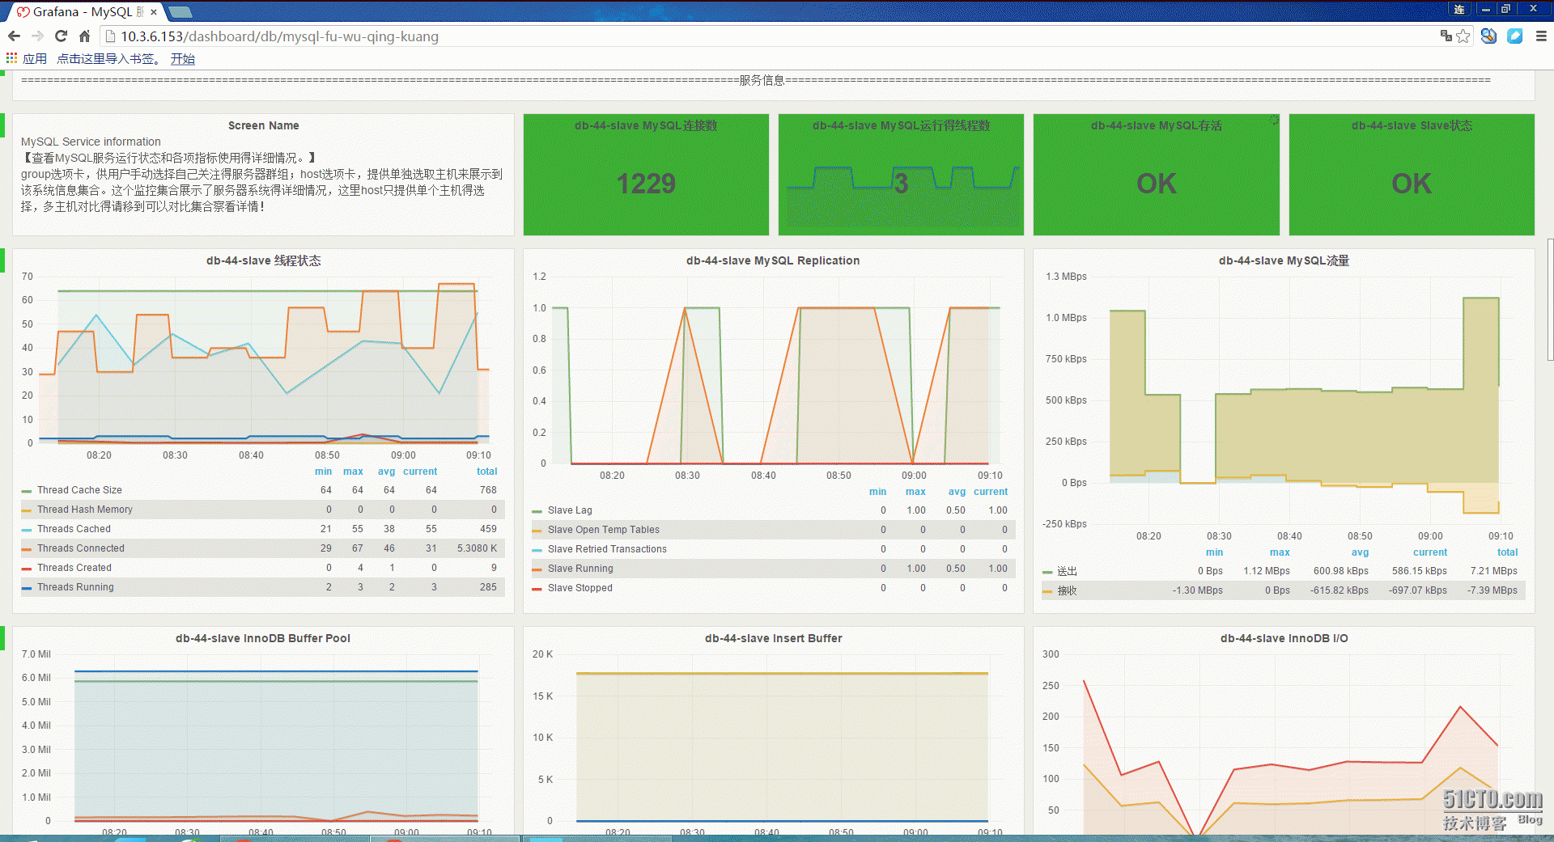Toggle the Slave Running series
The width and height of the screenshot is (1554, 842).
580,569
